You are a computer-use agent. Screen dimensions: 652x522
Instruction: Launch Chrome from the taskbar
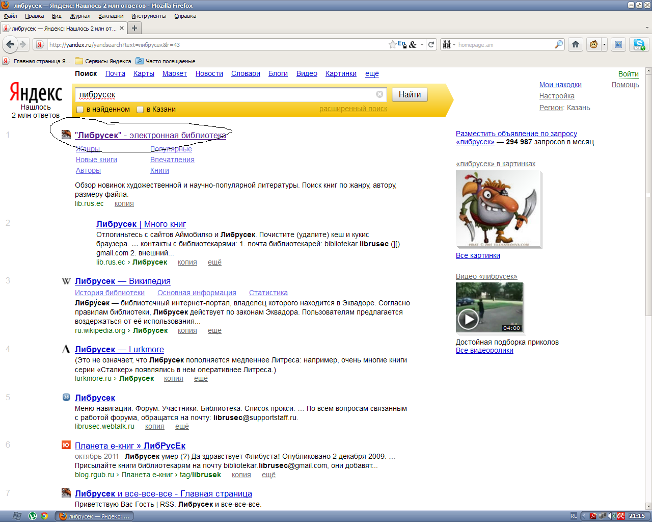click(x=44, y=516)
